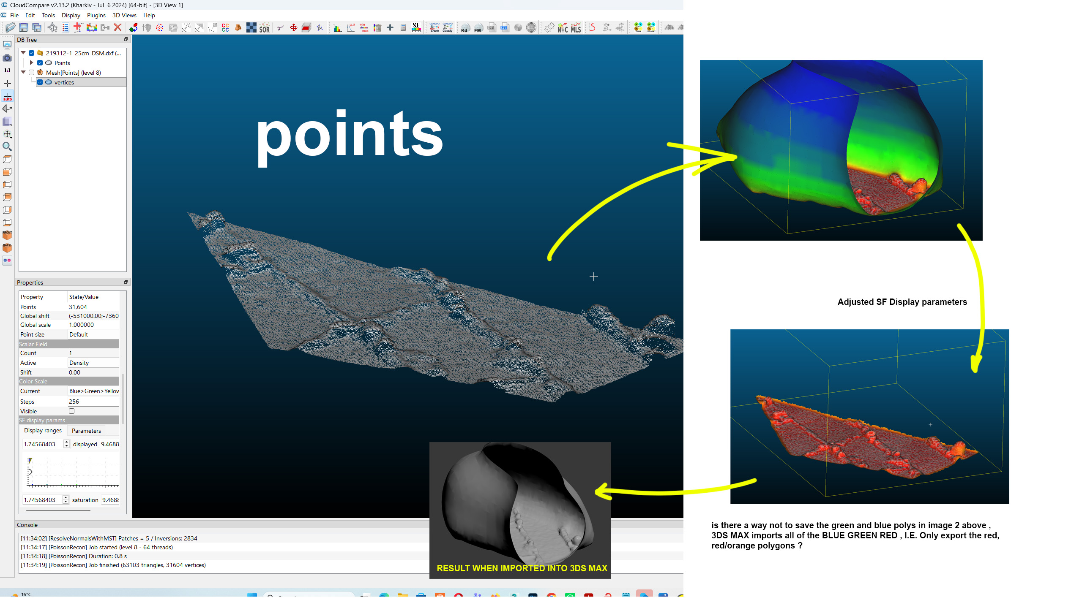Switch to the Parameters tab
1082x608 pixels.
[x=86, y=431]
